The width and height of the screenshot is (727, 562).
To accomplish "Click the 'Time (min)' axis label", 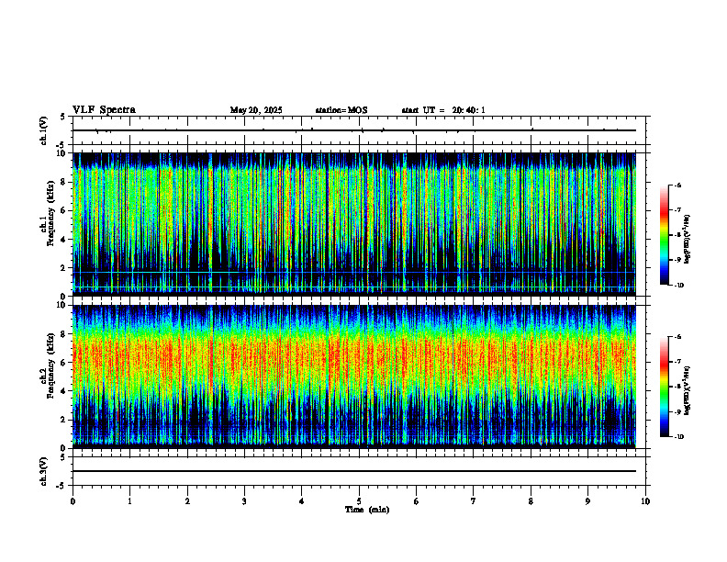I will point(367,510).
